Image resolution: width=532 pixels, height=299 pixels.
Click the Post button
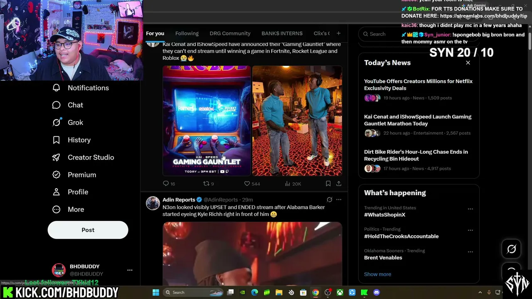click(88, 230)
